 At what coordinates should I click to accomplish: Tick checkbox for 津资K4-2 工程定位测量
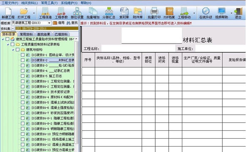coord(23,86)
